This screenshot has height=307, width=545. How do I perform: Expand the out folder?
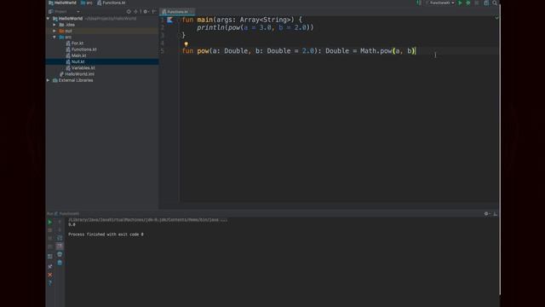click(54, 31)
